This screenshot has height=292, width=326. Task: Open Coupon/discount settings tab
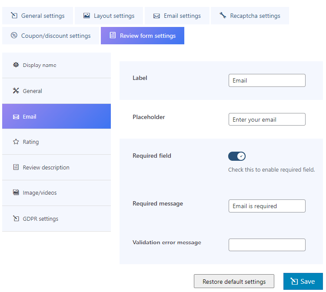(50, 36)
